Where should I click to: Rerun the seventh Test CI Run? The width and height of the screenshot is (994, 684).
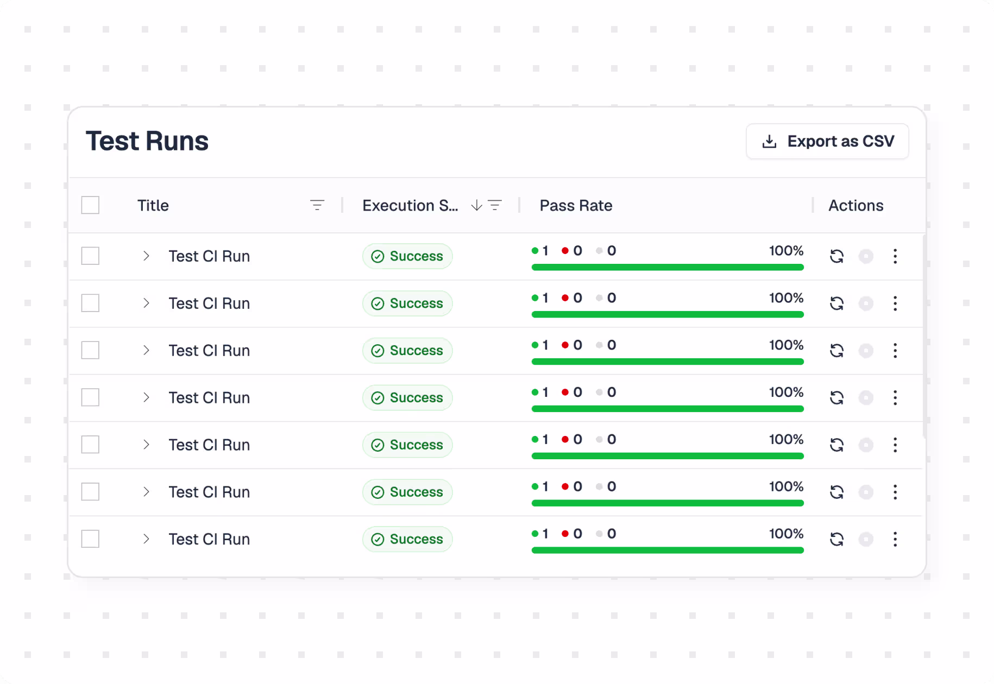[x=836, y=539]
